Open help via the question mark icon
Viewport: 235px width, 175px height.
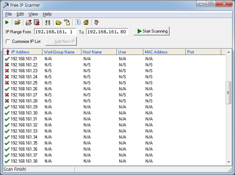(x=78, y=22)
